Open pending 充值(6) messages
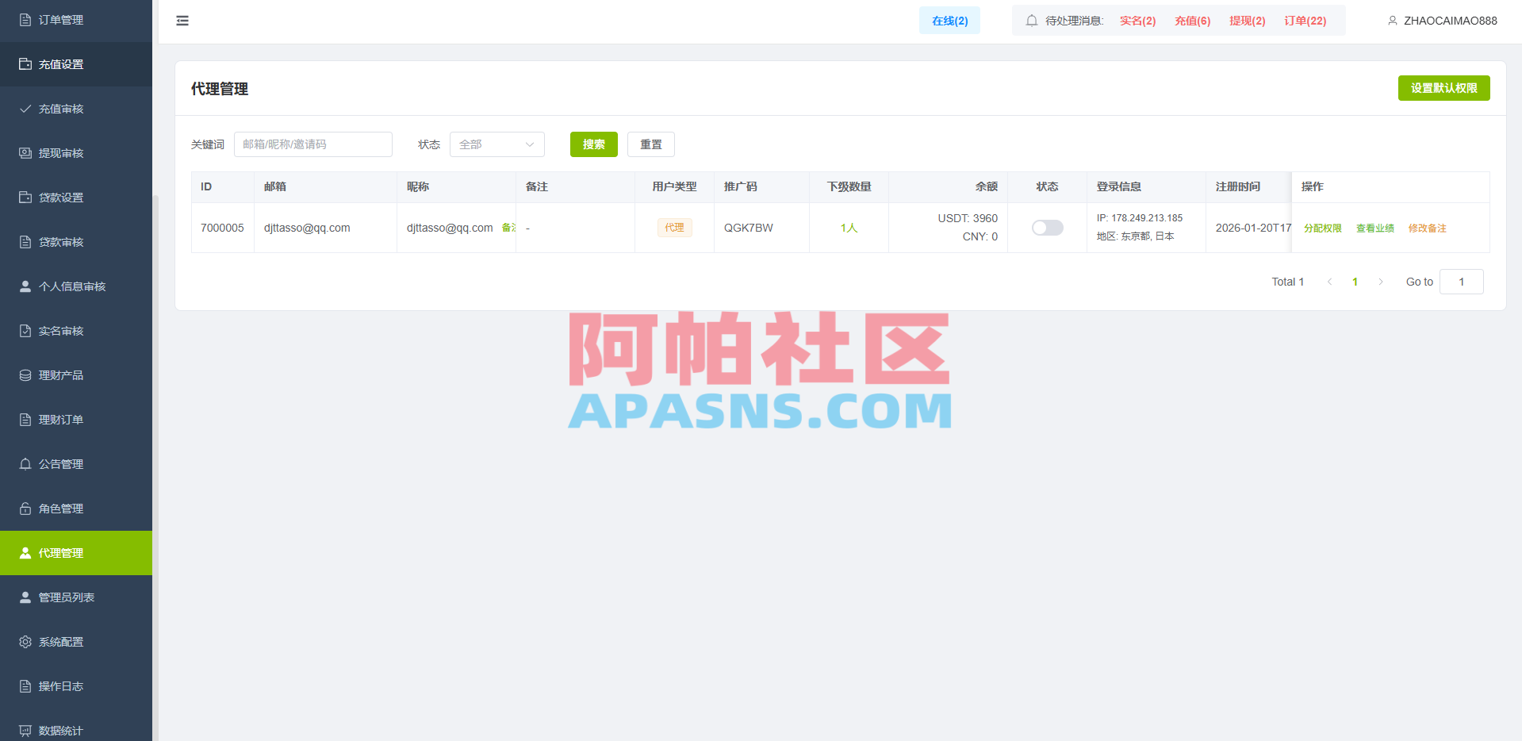This screenshot has height=741, width=1522. point(1192,21)
